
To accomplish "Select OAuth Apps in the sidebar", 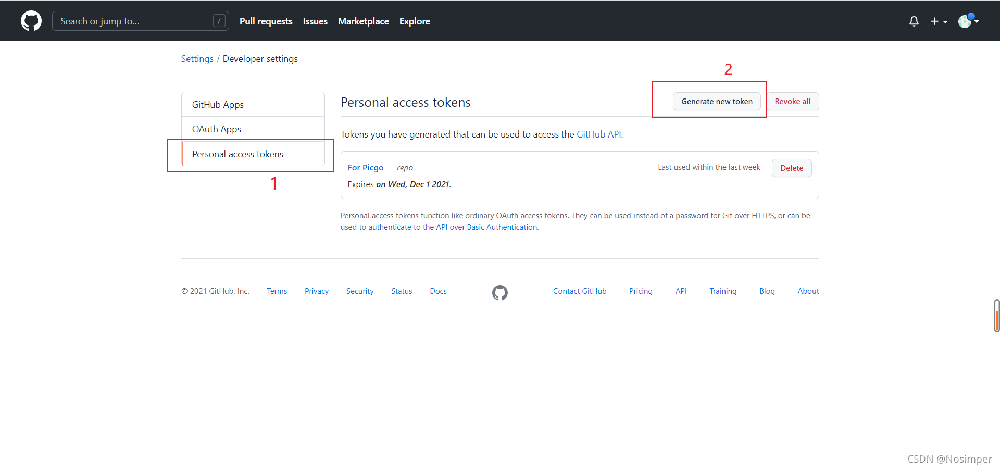I will [253, 129].
